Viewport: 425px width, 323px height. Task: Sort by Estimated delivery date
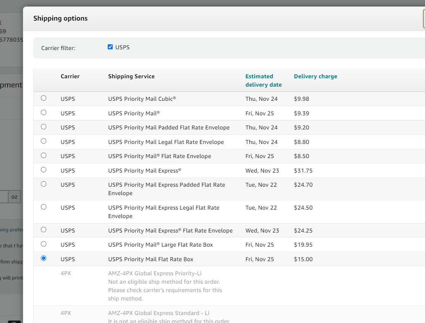pyautogui.click(x=263, y=80)
